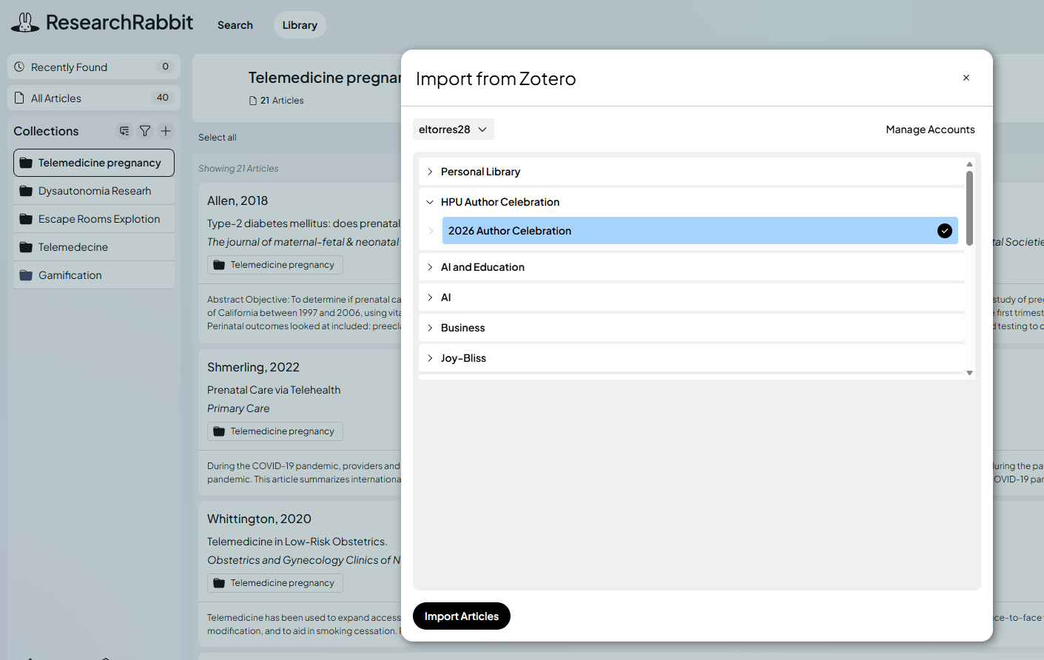
Task: Click folder icon in Allen 2018 tag
Action: click(219, 265)
